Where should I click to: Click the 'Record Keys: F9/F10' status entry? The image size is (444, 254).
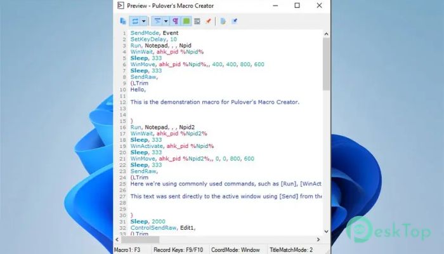coord(178,250)
